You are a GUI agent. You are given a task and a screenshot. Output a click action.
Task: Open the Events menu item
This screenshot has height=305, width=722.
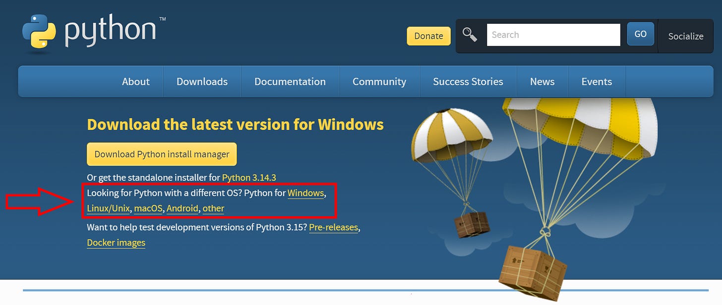pyautogui.click(x=597, y=82)
